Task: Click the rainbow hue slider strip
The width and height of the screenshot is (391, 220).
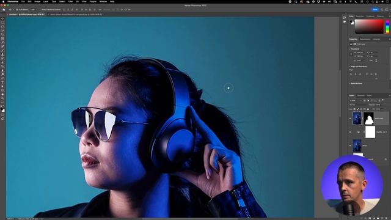Action: click(x=387, y=27)
